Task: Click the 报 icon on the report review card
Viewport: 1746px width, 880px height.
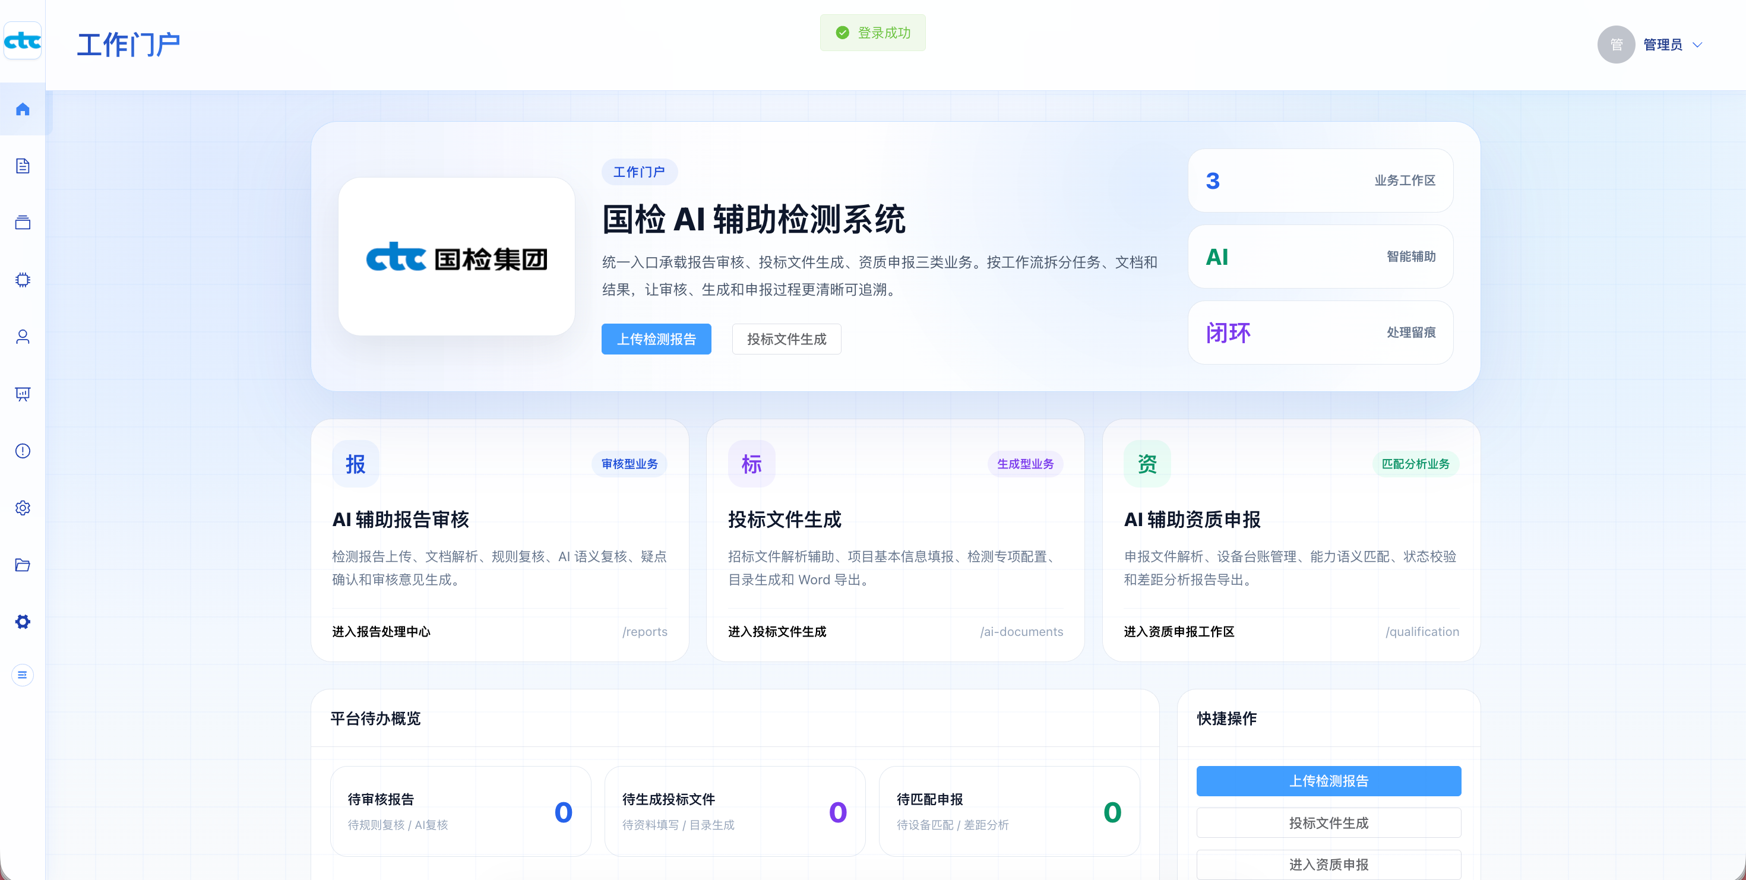Action: [355, 463]
